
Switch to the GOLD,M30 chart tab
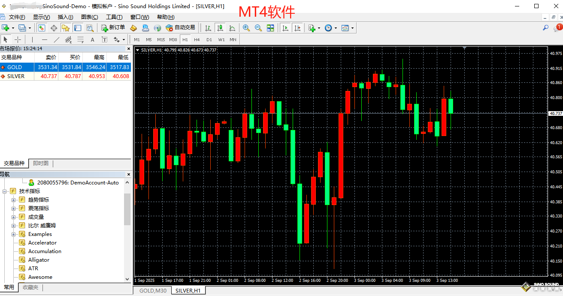(x=152, y=291)
